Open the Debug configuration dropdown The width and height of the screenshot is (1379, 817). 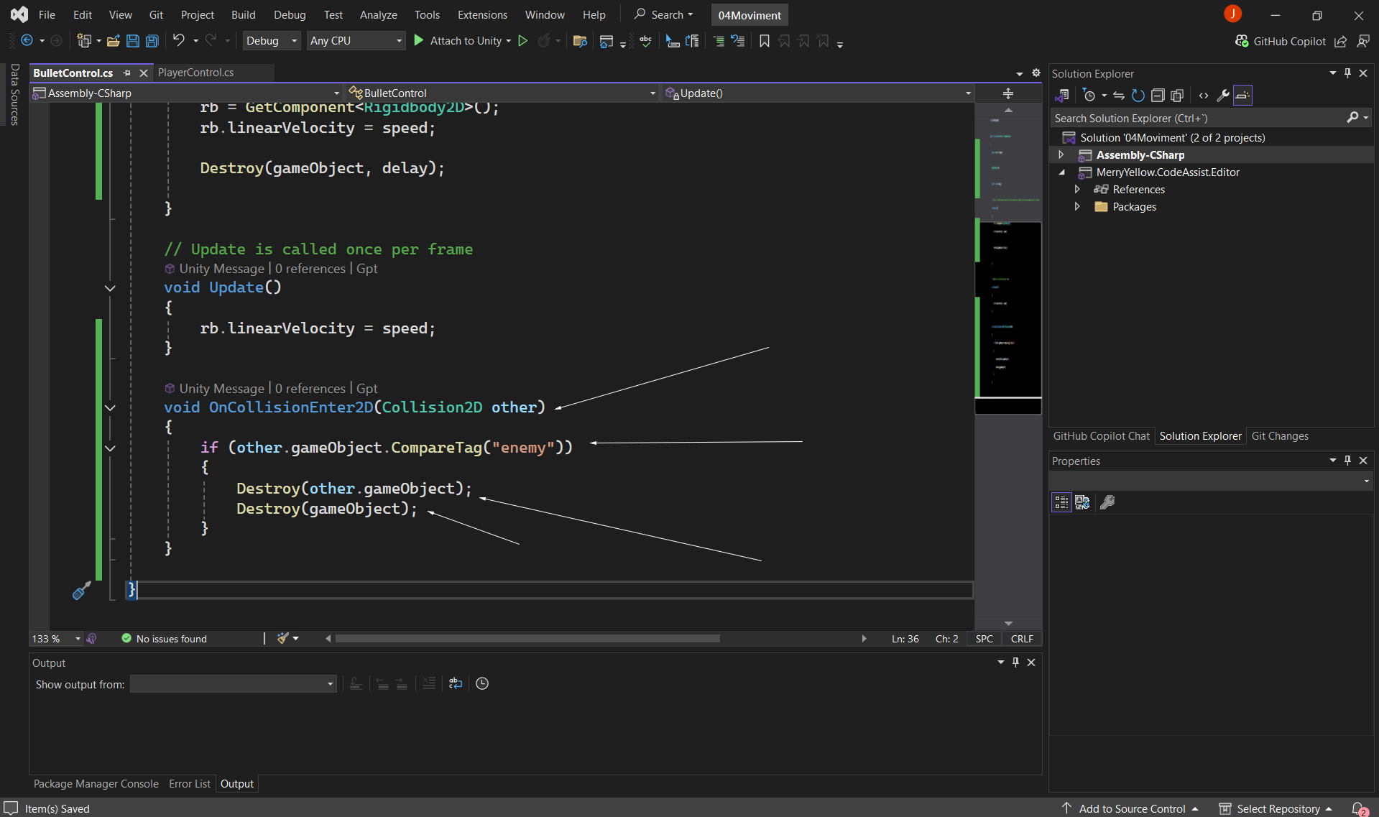pos(271,41)
